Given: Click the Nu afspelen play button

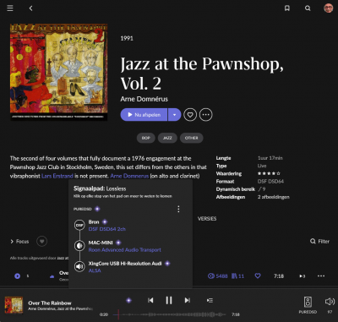Looking at the screenshot, I should click(x=144, y=115).
